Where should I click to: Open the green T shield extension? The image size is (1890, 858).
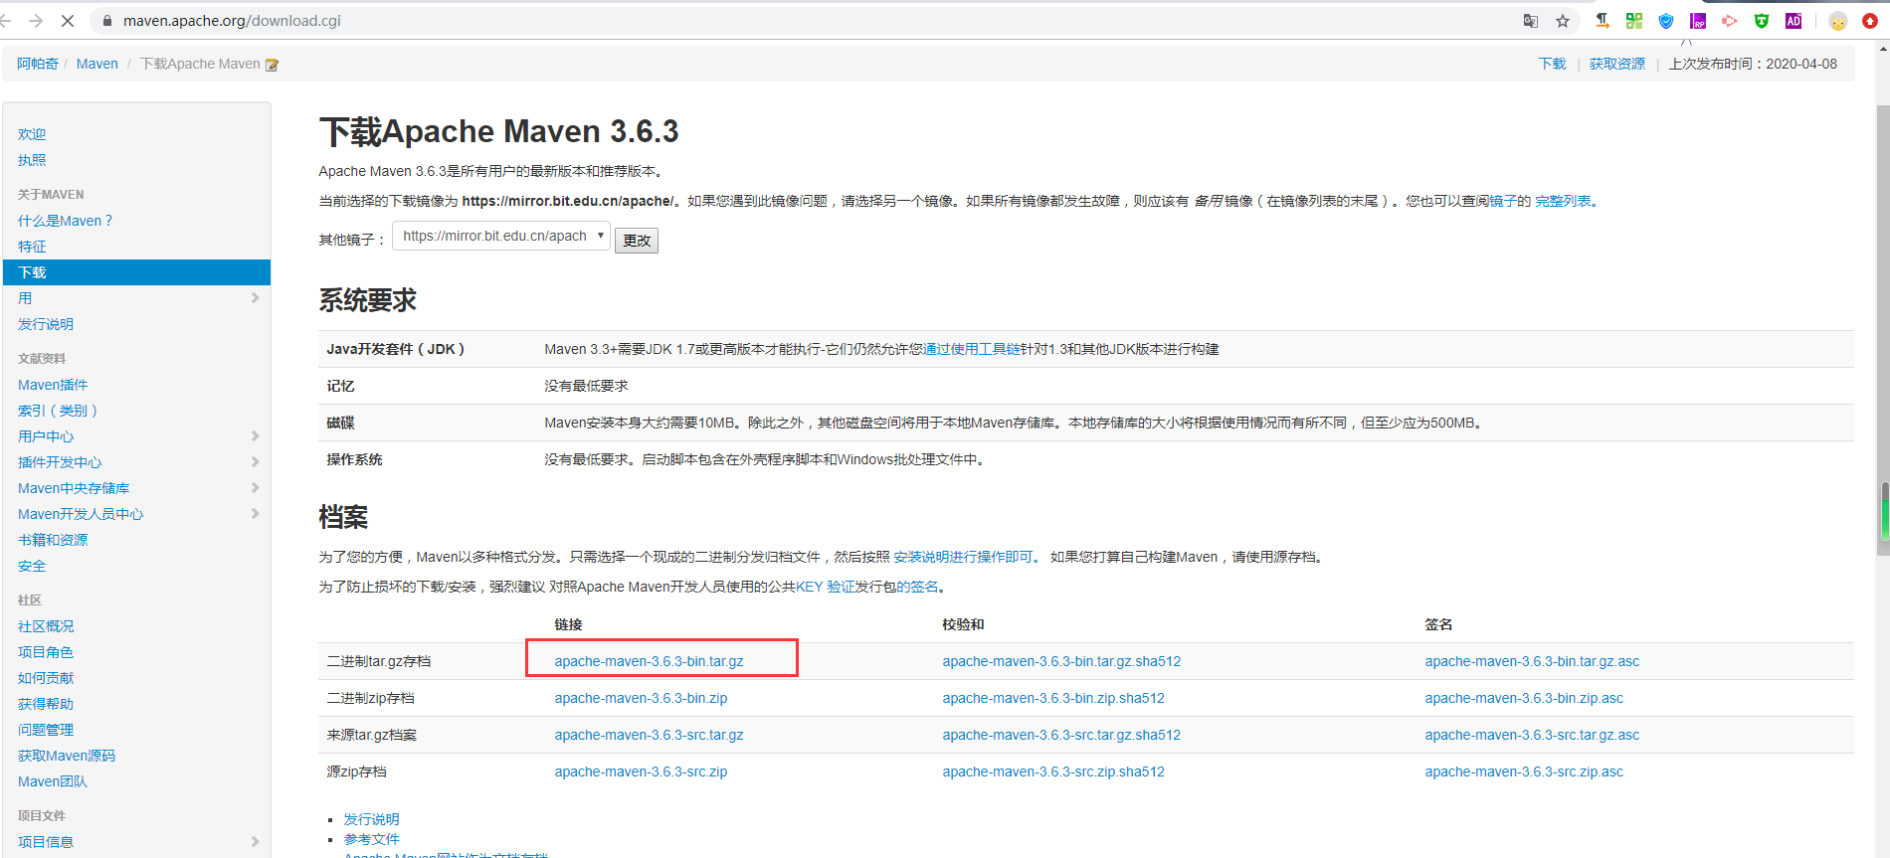[1762, 21]
